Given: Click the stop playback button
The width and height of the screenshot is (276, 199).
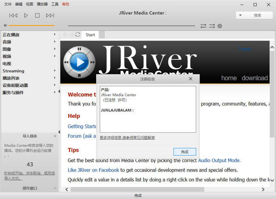Looking at the screenshot, I should [x=38, y=16].
